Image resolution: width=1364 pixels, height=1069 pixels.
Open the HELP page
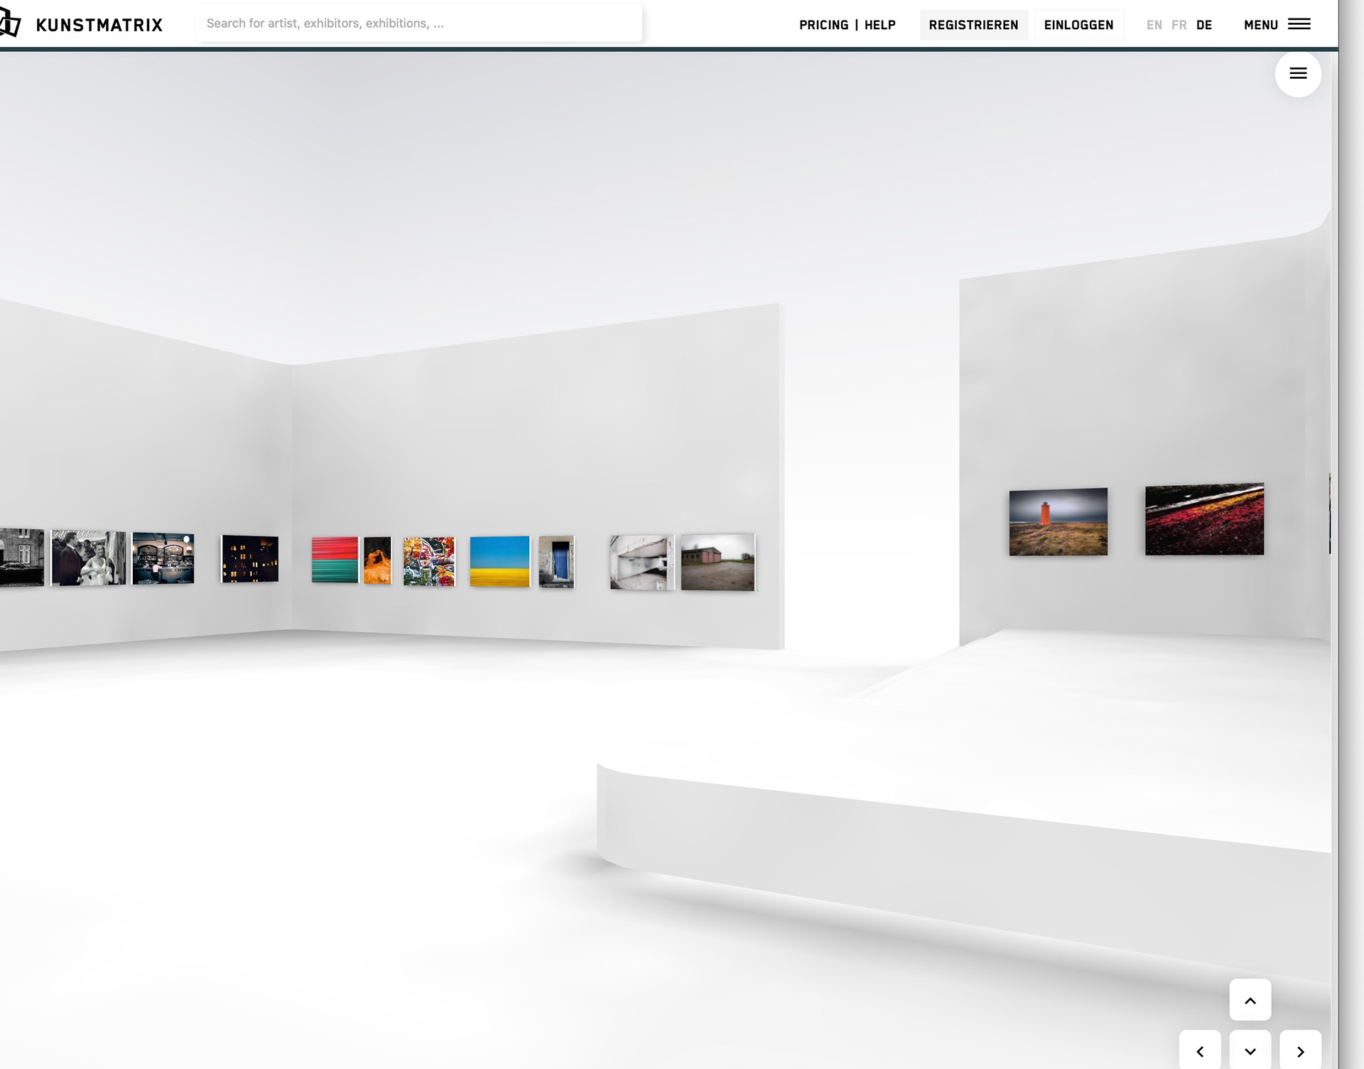(x=879, y=25)
